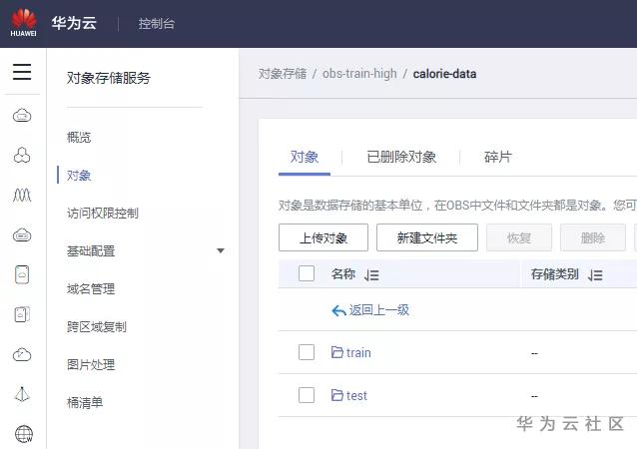Click the 存储类别 column header

554,274
